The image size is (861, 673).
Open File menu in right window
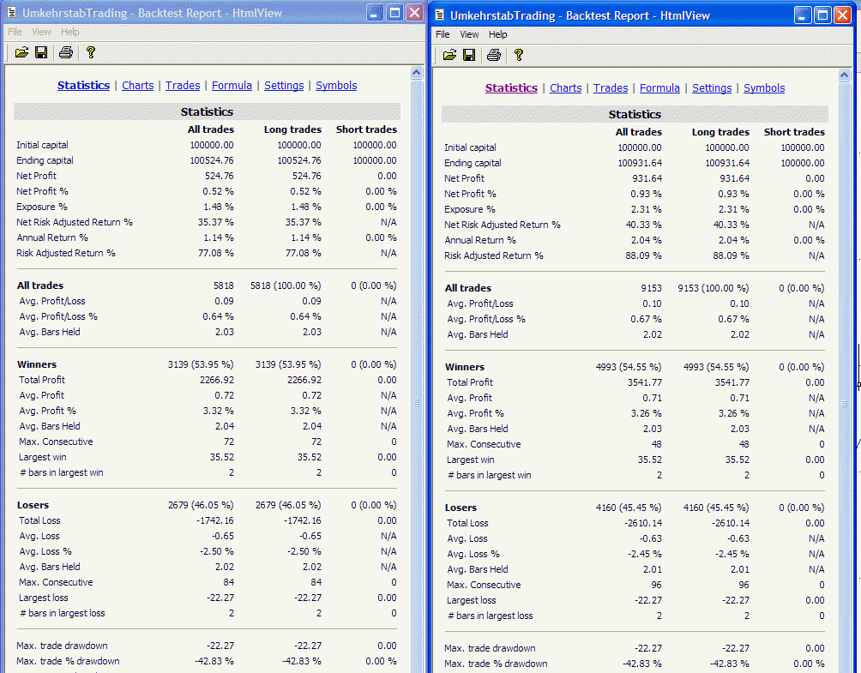pos(443,34)
